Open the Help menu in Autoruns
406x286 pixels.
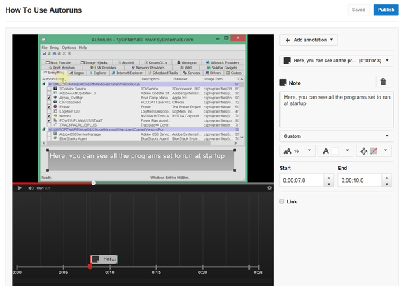pyautogui.click(x=83, y=48)
